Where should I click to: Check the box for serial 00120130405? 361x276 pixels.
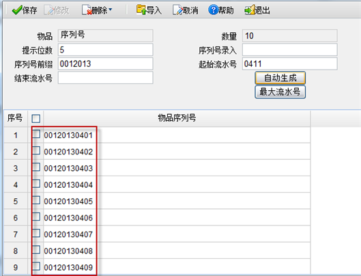(x=36, y=200)
